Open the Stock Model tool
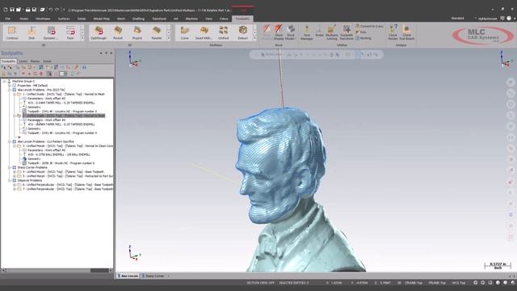 coord(291,32)
